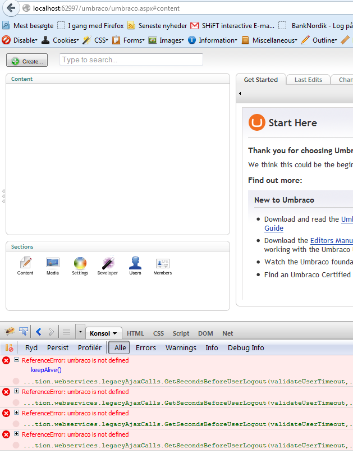Open the Mest besøgte bookmark folder
353x458 pixels.
[x=28, y=26]
